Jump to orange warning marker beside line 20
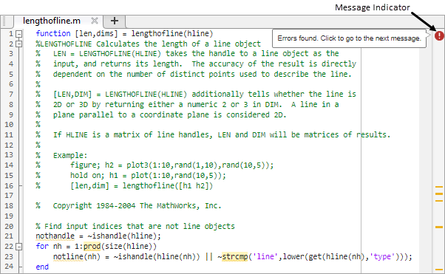445x274 pixels. (x=439, y=227)
